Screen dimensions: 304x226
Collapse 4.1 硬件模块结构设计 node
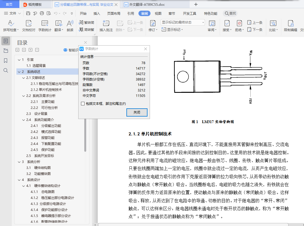tap(24, 186)
